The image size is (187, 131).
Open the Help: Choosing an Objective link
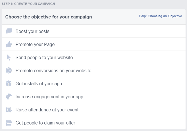tap(160, 16)
